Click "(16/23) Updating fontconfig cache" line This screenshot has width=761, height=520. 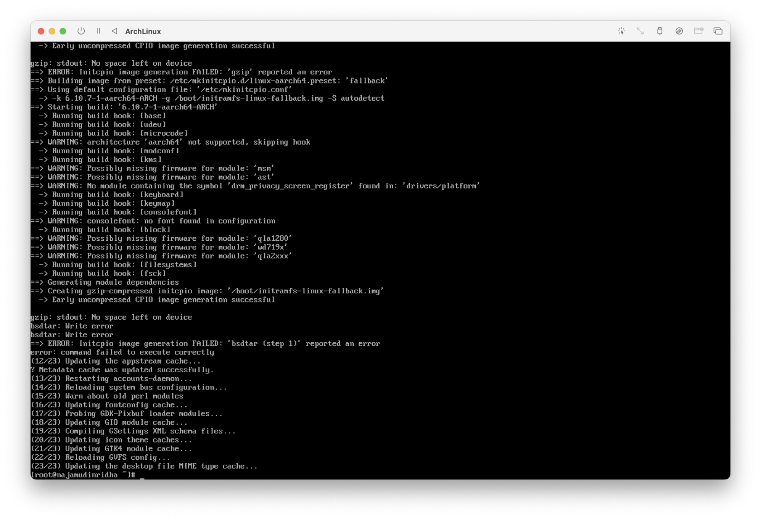click(x=109, y=405)
